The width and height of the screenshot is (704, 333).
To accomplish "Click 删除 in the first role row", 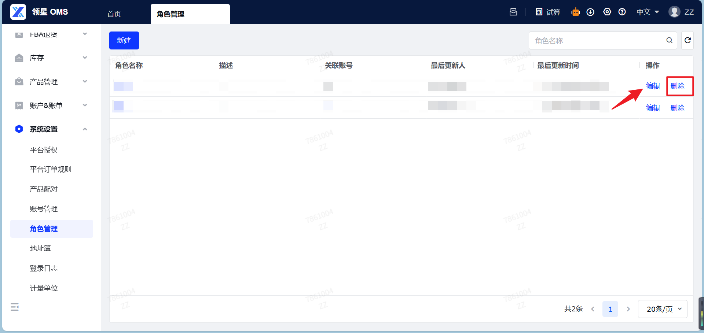I will pos(677,86).
